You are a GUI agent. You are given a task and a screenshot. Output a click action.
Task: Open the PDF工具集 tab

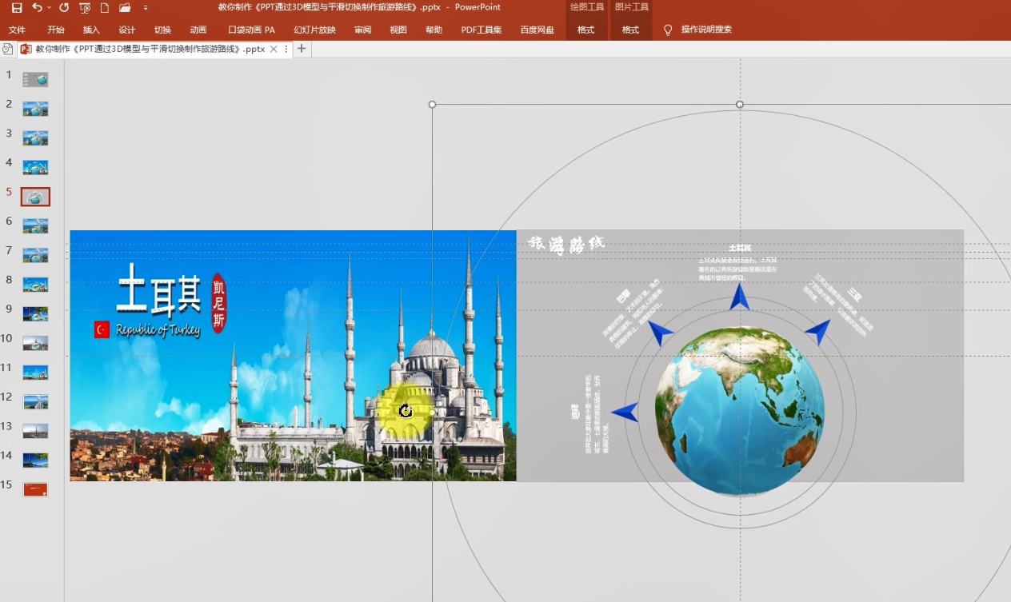click(482, 30)
